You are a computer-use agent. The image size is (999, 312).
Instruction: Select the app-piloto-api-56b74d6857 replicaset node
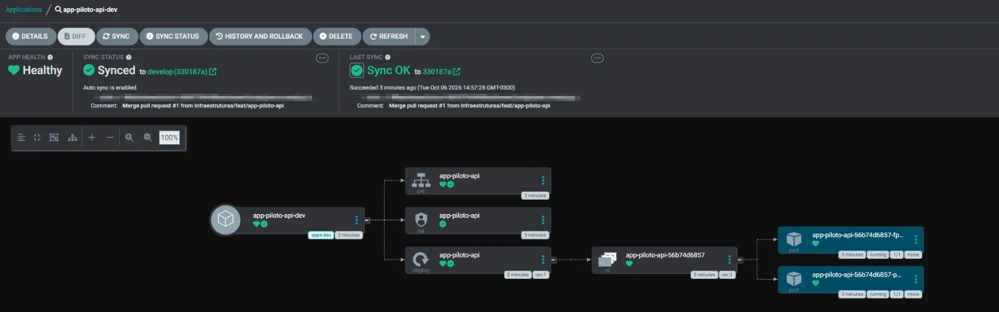[x=664, y=260]
